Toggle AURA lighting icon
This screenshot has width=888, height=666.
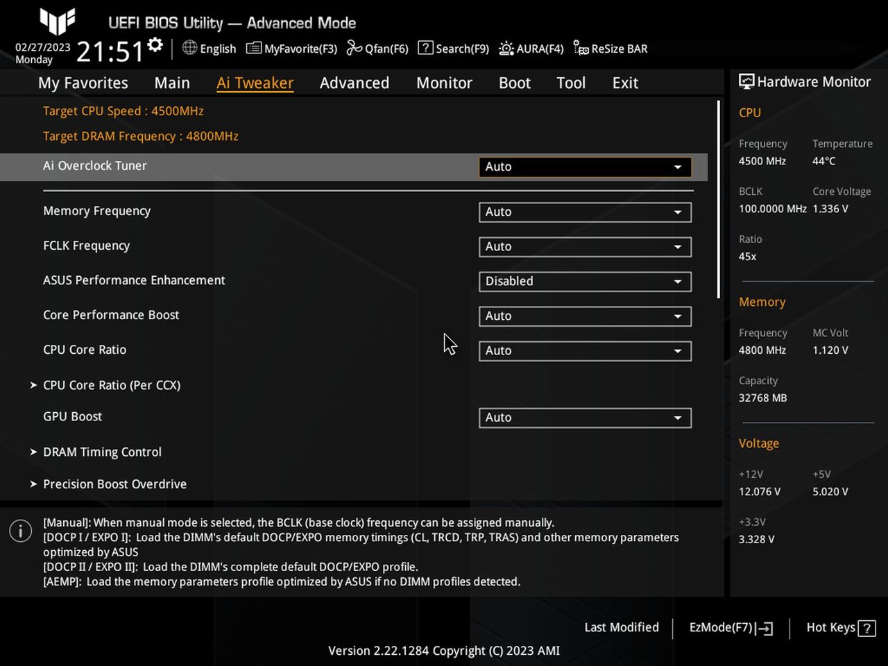click(x=506, y=48)
